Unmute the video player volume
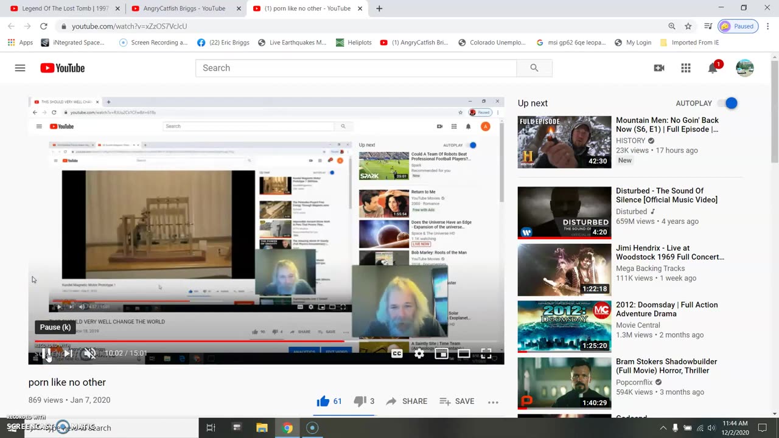Viewport: 779px width, 438px height. click(89, 353)
